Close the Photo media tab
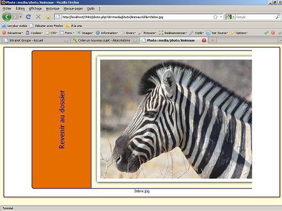This screenshot has width=282, height=211. (204, 40)
